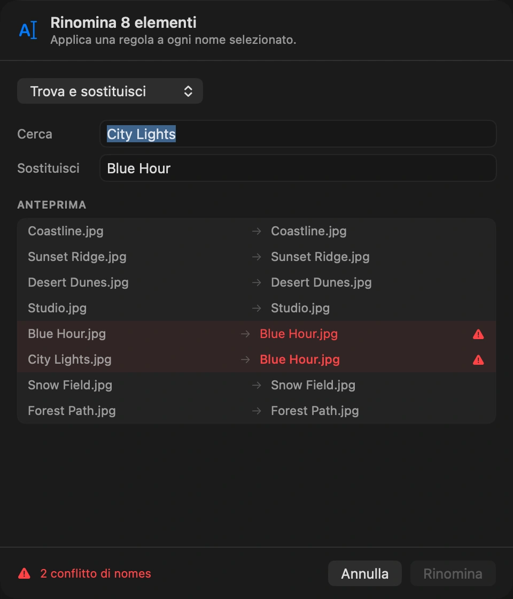Click warning triangle on Blue Hour.jpg row
The image size is (513, 599).
pyautogui.click(x=478, y=334)
